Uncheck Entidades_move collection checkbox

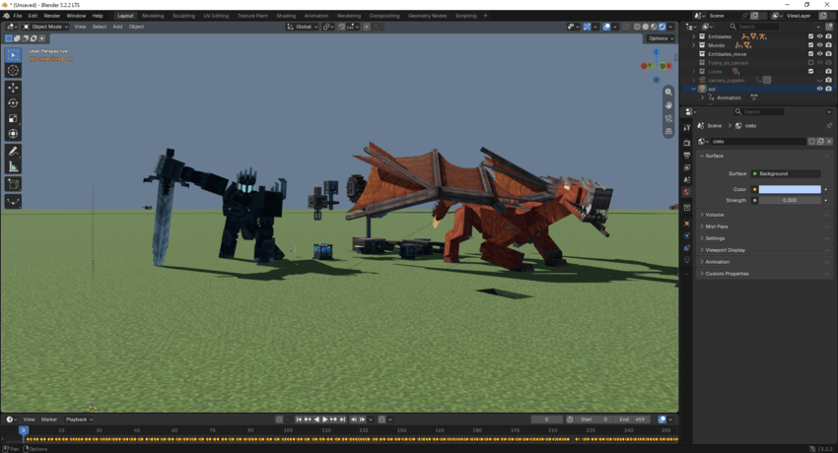click(810, 54)
